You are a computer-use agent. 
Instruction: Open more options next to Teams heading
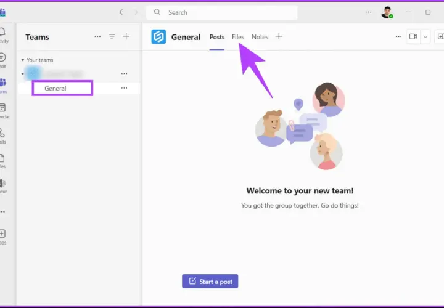(x=97, y=36)
